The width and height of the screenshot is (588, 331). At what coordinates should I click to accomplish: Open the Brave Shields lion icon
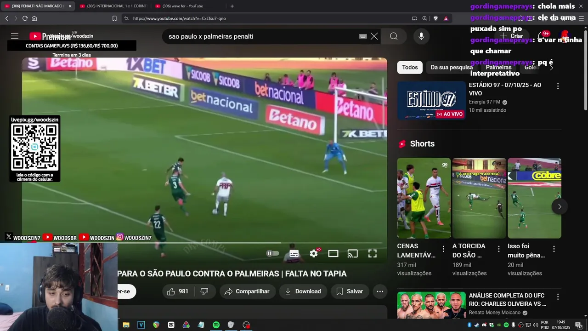pyautogui.click(x=435, y=18)
